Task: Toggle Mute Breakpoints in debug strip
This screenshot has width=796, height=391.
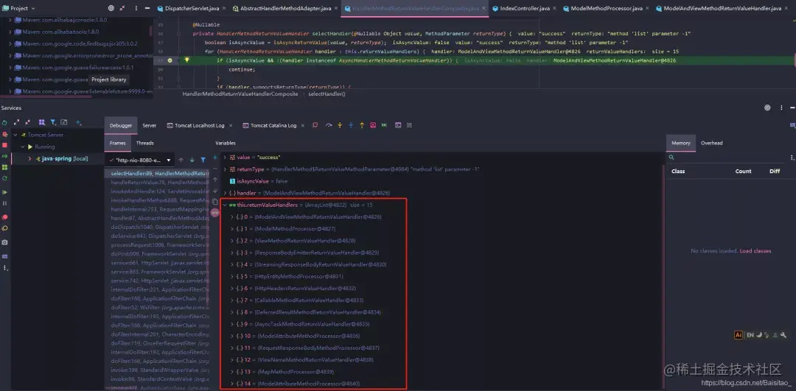Action: pos(4,228)
